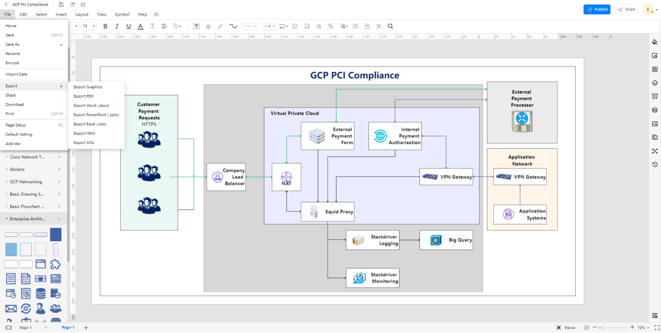This screenshot has width=661, height=333.
Task: Open the text alignment options
Action: tap(164, 26)
